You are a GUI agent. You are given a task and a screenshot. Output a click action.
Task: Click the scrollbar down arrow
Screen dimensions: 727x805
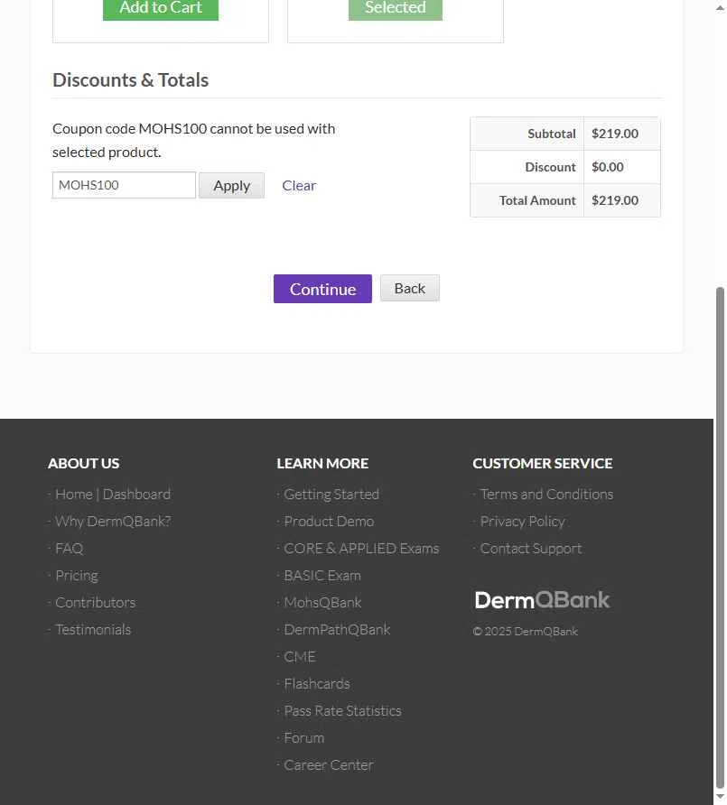tap(720, 796)
